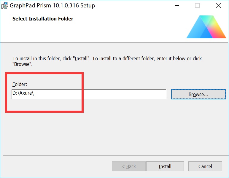
Task: Go to previous step with < Back
Action: click(x=129, y=166)
